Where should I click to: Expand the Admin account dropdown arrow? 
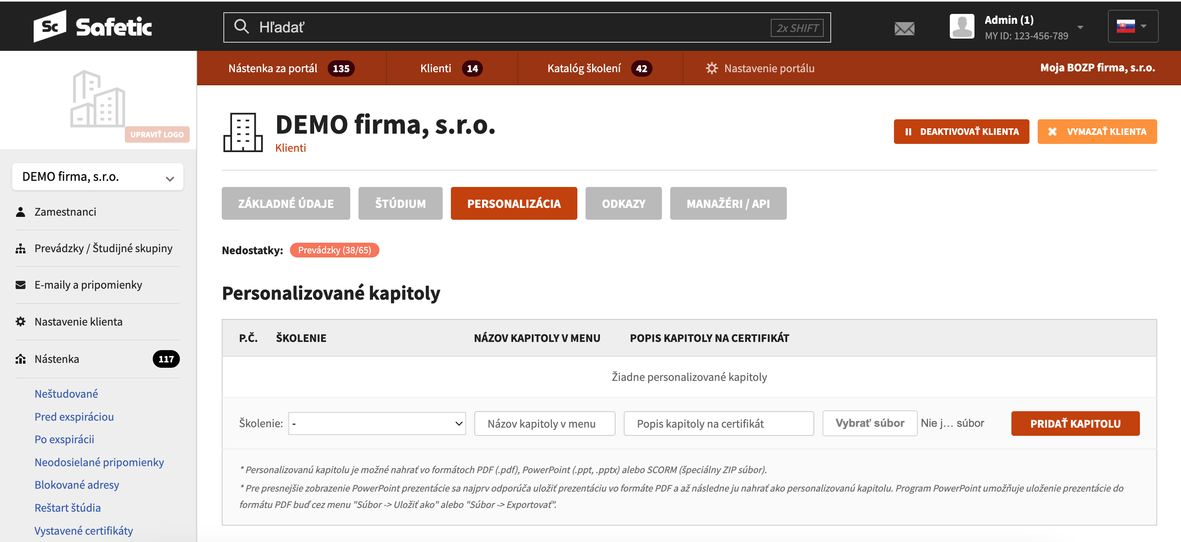[1080, 27]
